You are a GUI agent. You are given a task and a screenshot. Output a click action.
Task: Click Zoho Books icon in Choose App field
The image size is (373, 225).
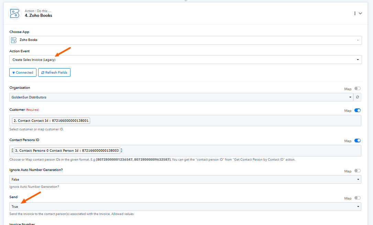coord(14,40)
